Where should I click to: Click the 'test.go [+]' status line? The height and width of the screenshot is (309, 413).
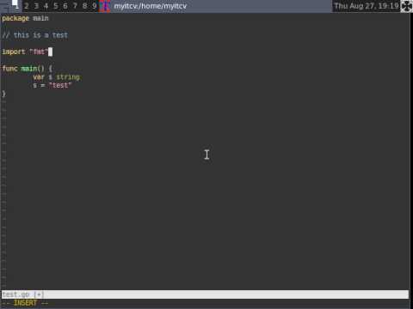[x=205, y=294]
